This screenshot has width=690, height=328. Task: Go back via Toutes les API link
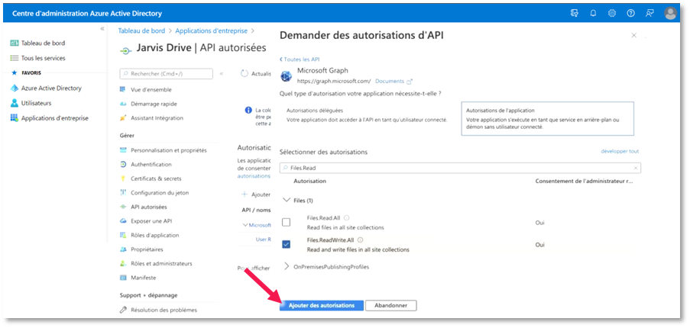pos(300,59)
